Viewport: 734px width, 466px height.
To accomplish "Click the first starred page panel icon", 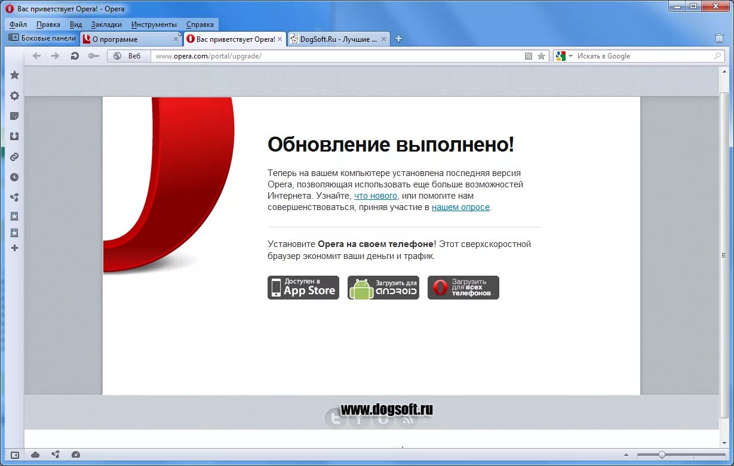I will (14, 216).
